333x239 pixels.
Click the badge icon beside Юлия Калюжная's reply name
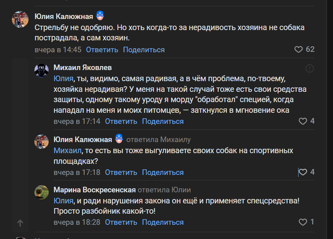pos(119,139)
